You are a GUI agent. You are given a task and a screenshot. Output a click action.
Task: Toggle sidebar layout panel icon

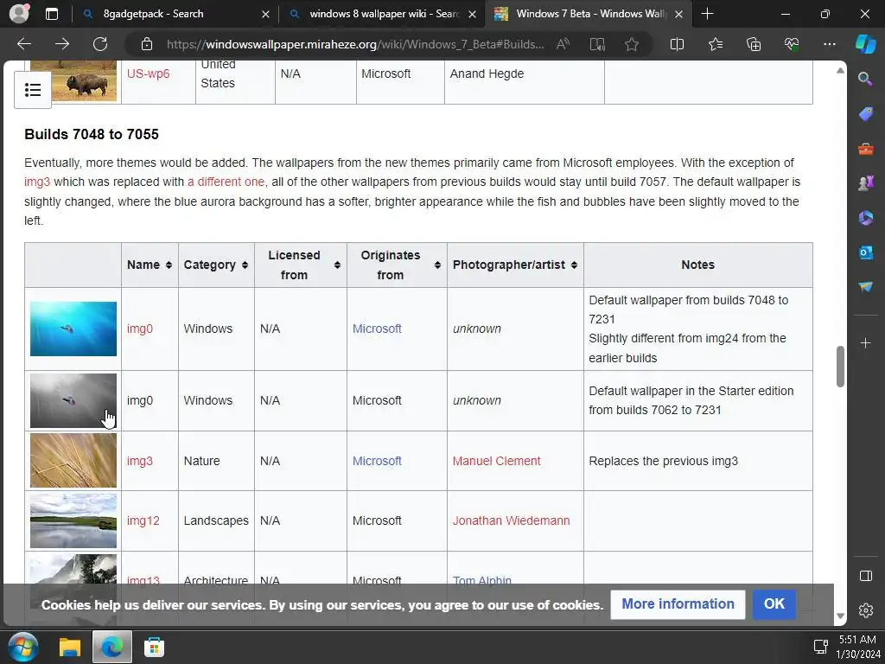pyautogui.click(x=865, y=576)
